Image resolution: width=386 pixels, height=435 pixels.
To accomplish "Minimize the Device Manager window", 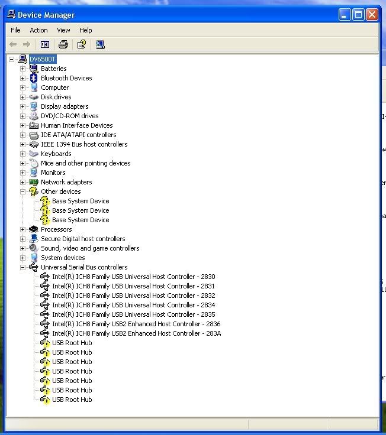I will pyautogui.click(x=345, y=14).
